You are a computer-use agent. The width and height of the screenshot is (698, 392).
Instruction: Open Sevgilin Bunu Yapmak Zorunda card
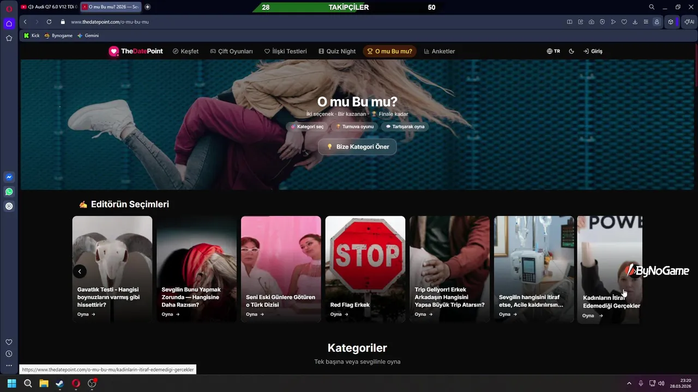[x=196, y=269]
